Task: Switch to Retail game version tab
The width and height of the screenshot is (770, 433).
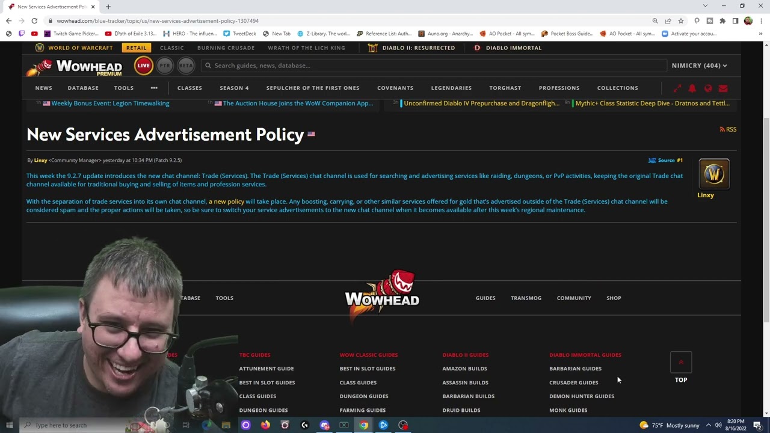Action: tap(136, 48)
